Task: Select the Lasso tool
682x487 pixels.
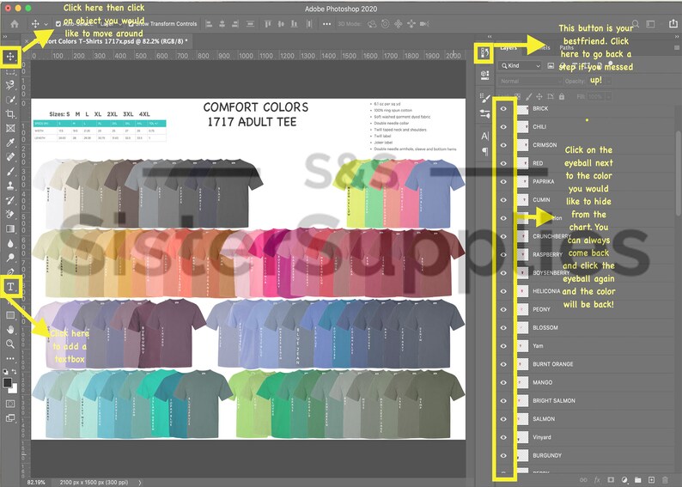Action: (x=10, y=85)
